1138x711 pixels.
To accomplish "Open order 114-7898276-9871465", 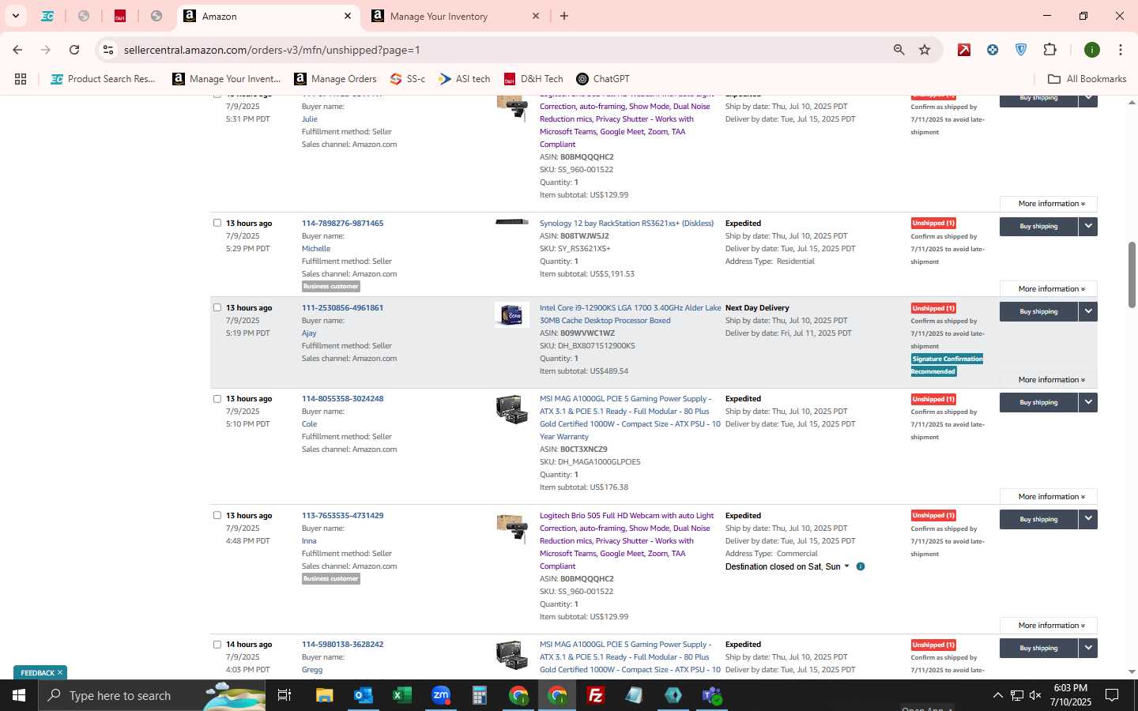I will click(342, 224).
